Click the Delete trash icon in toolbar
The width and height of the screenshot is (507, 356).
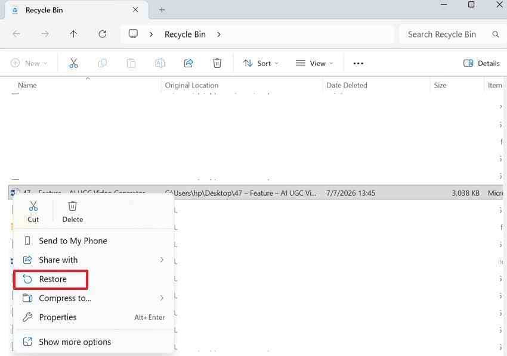[217, 63]
